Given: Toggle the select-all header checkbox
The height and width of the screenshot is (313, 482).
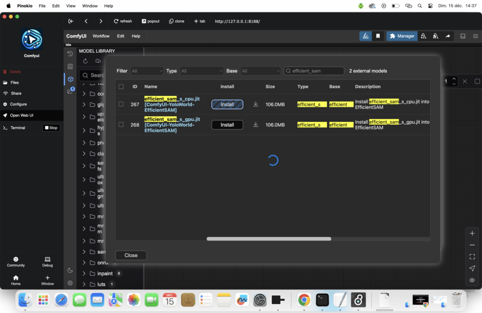Looking at the screenshot, I should pyautogui.click(x=121, y=87).
